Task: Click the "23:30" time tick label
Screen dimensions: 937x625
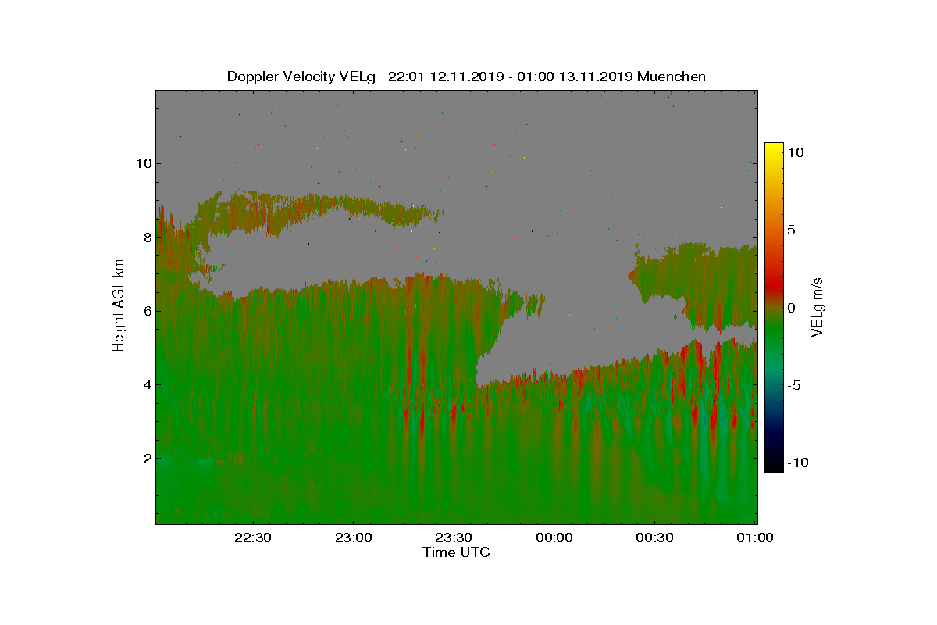Action: 454,537
